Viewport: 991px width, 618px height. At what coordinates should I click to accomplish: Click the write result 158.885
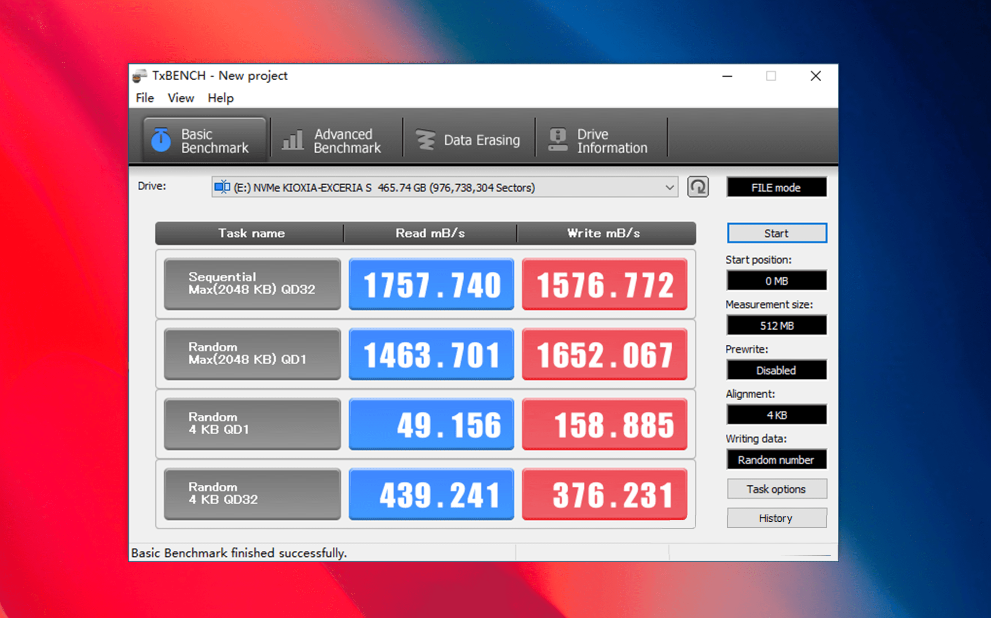pyautogui.click(x=604, y=424)
